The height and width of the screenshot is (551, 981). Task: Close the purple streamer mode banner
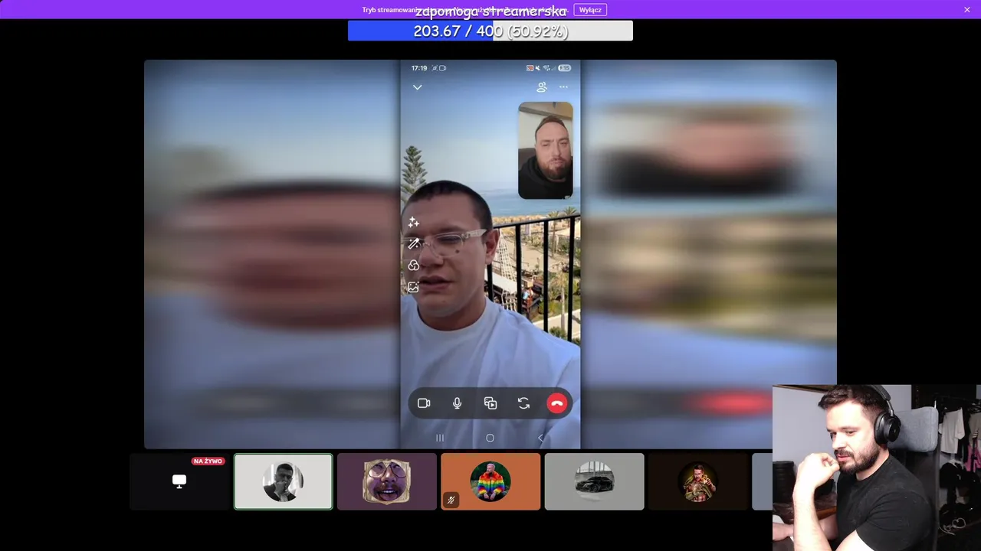click(967, 10)
